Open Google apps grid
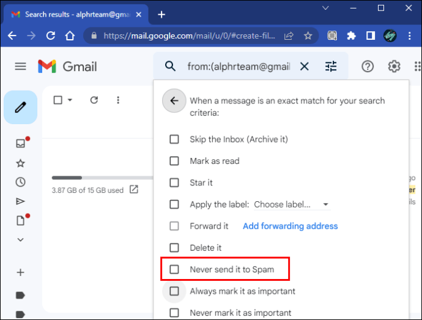 pyautogui.click(x=418, y=66)
